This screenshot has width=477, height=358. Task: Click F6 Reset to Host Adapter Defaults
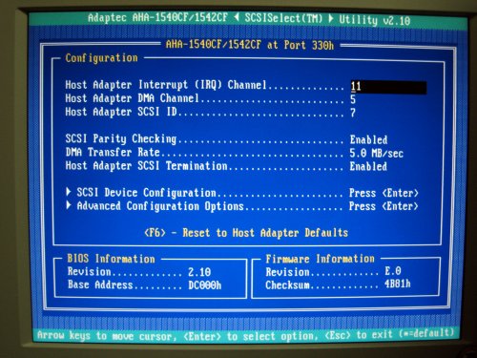[246, 233]
